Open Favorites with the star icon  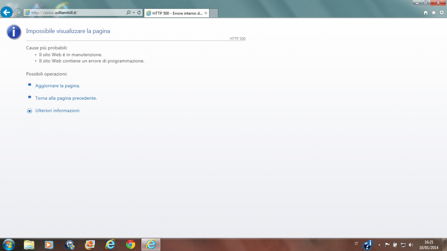click(434, 13)
